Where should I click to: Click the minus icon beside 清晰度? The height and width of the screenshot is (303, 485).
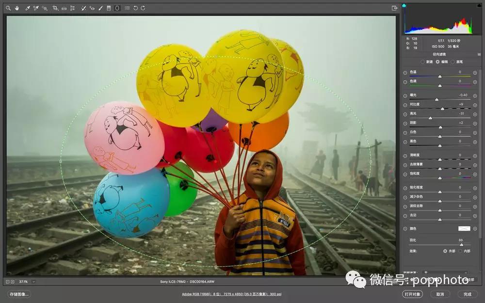405,156
